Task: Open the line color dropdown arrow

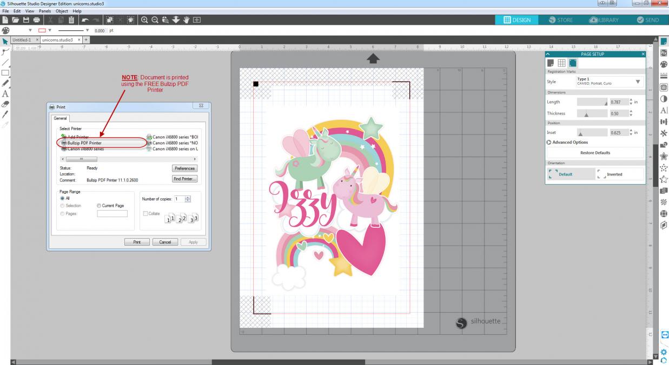Action: coord(50,30)
